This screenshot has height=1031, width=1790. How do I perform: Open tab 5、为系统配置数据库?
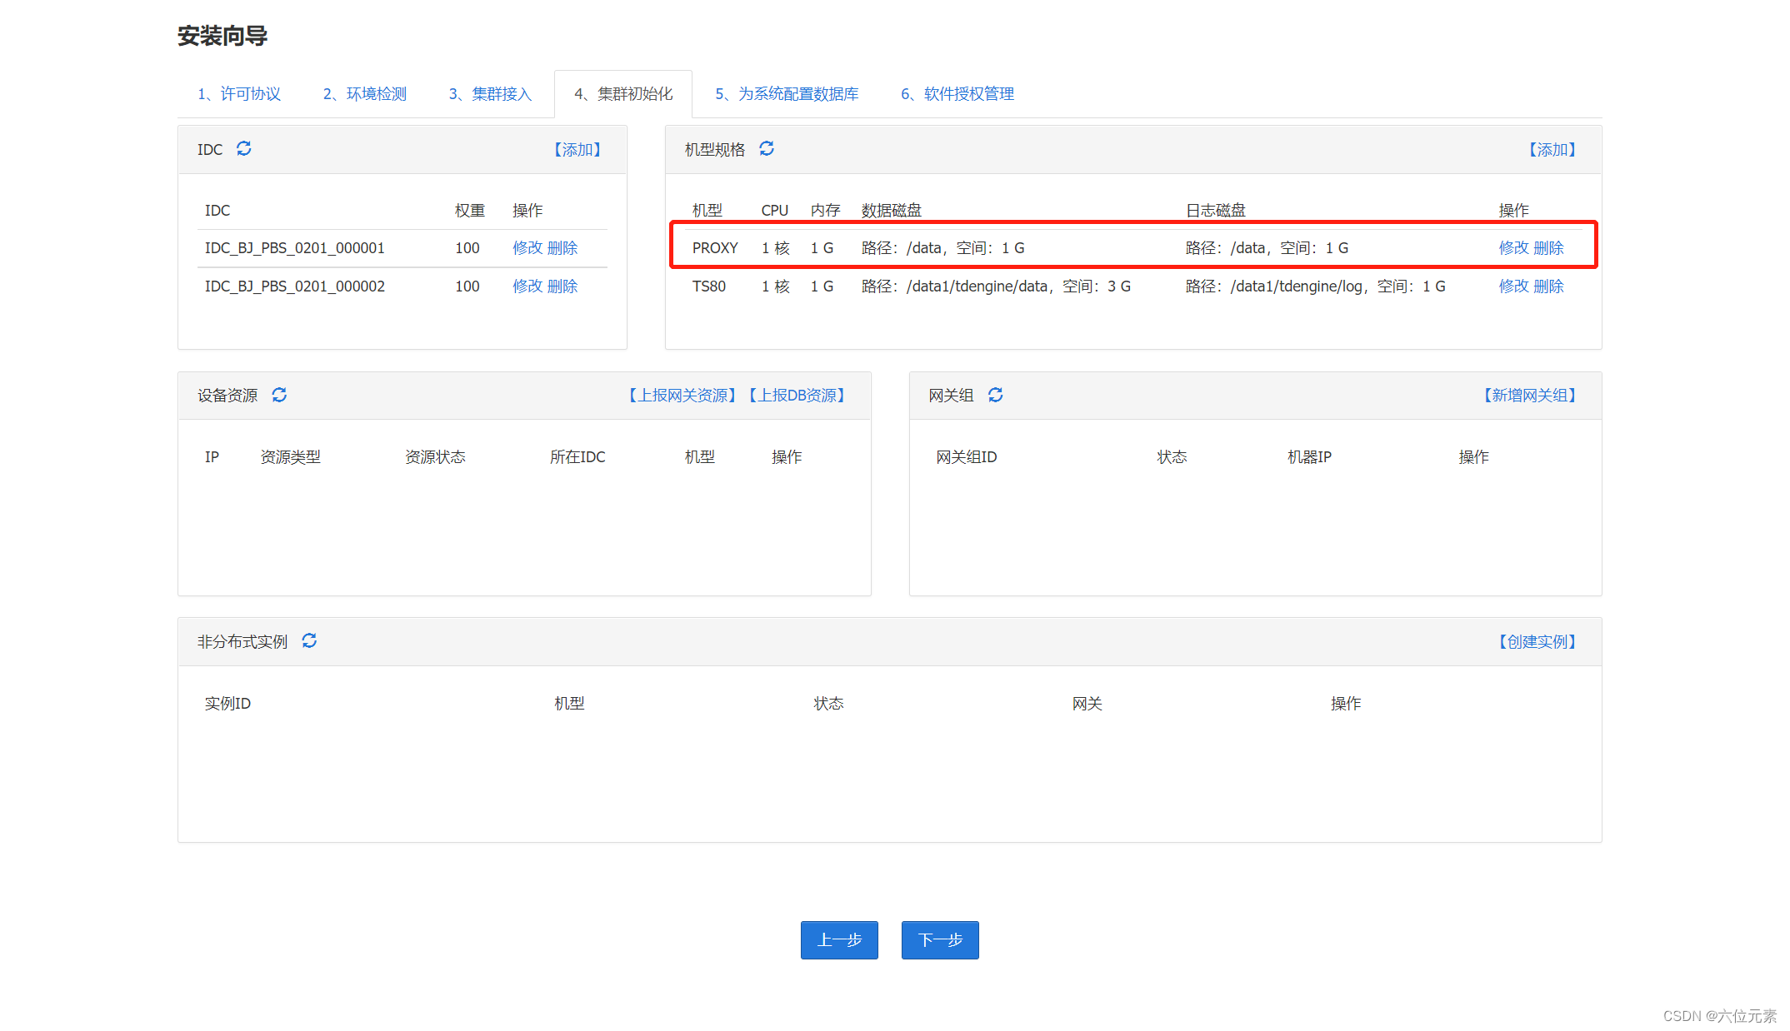(x=787, y=94)
